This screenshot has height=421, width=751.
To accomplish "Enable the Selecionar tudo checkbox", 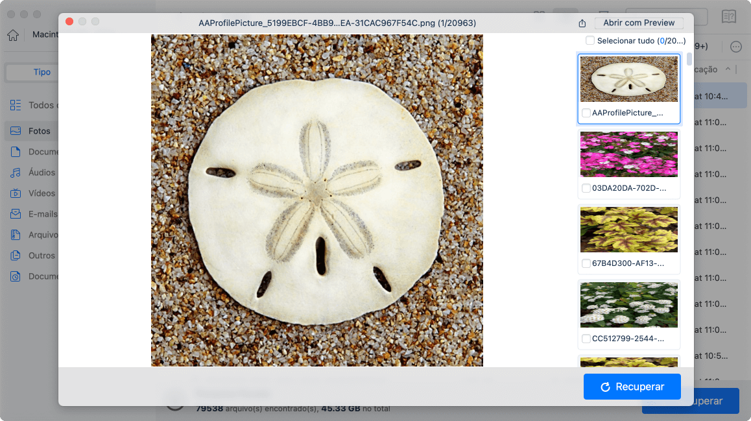I will (590, 41).
